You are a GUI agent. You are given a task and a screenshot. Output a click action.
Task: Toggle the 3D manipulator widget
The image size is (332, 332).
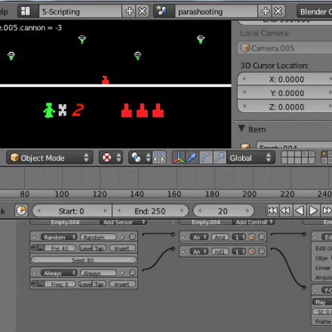click(178, 158)
